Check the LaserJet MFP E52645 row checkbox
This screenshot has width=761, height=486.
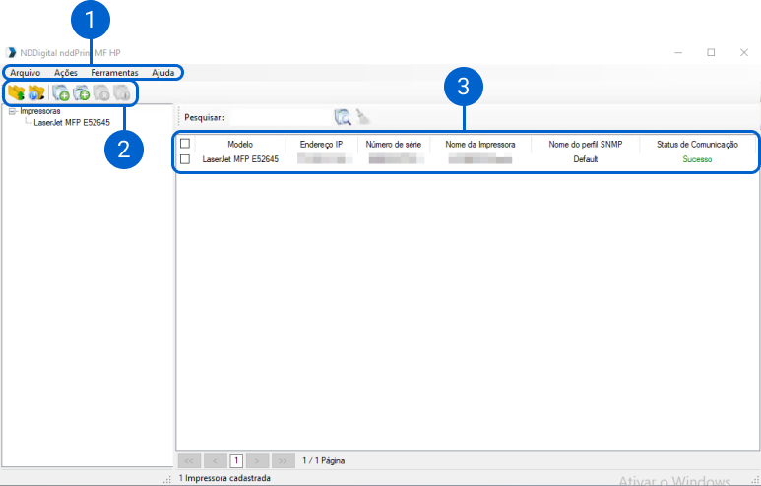click(x=184, y=159)
